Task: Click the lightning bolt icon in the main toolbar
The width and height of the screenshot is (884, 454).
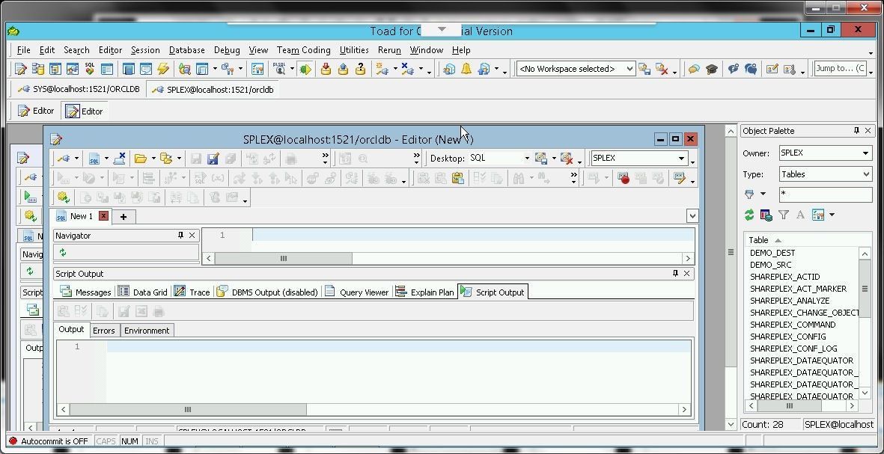Action: tap(163, 69)
